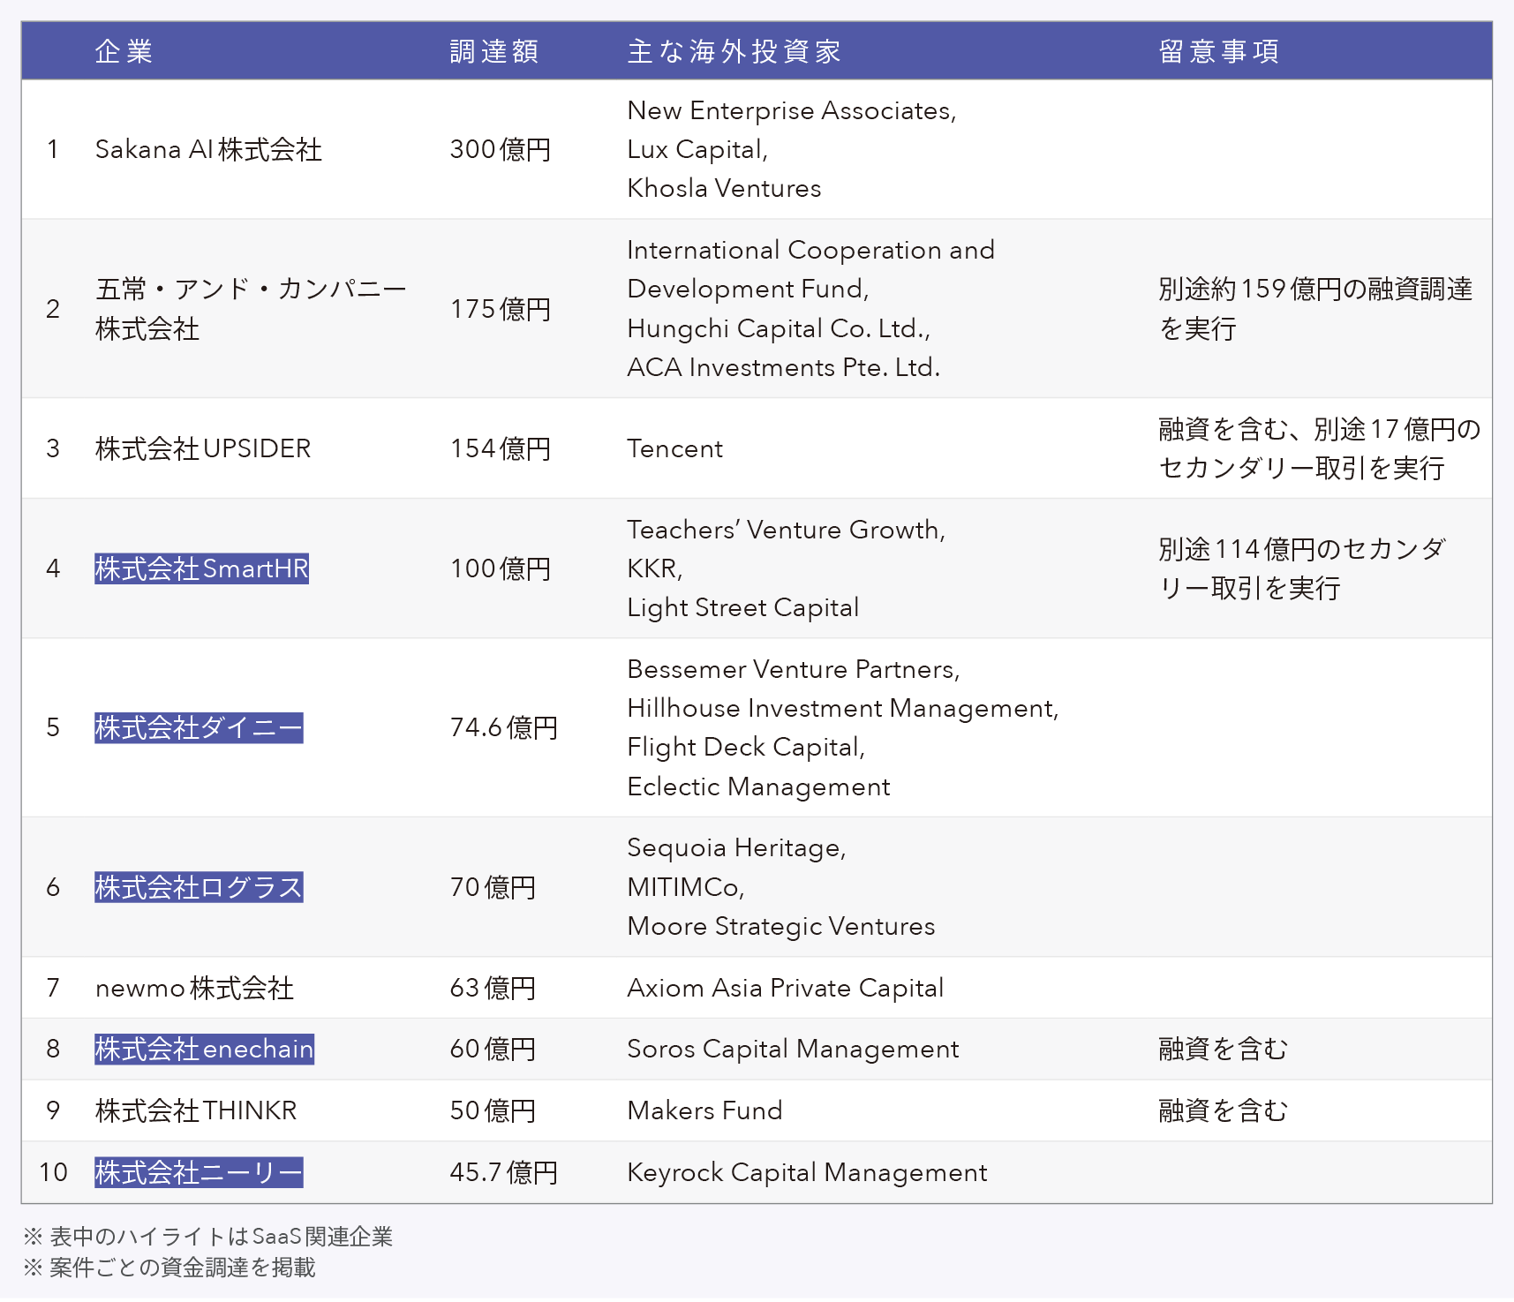Click Khosla Ventures investor text
Viewport: 1514px width, 1302px height.
point(723,188)
